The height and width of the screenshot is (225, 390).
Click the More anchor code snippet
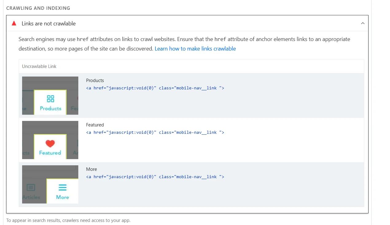tap(155, 177)
